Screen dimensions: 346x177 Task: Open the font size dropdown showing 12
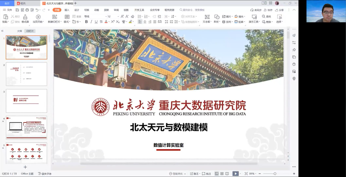[113, 17]
